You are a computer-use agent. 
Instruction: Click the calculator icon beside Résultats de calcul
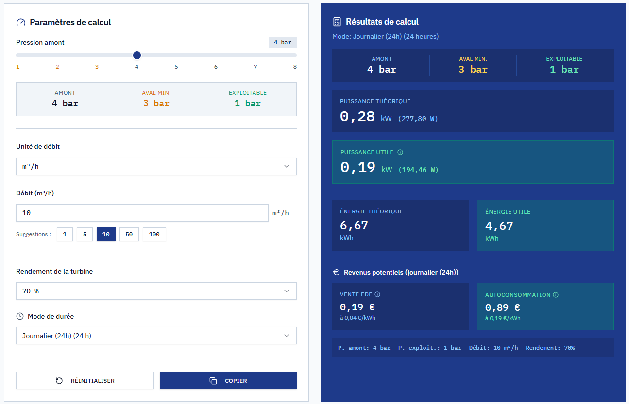click(x=337, y=22)
